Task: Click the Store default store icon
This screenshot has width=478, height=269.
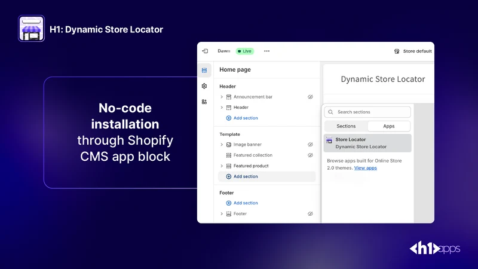Action: coord(397,51)
